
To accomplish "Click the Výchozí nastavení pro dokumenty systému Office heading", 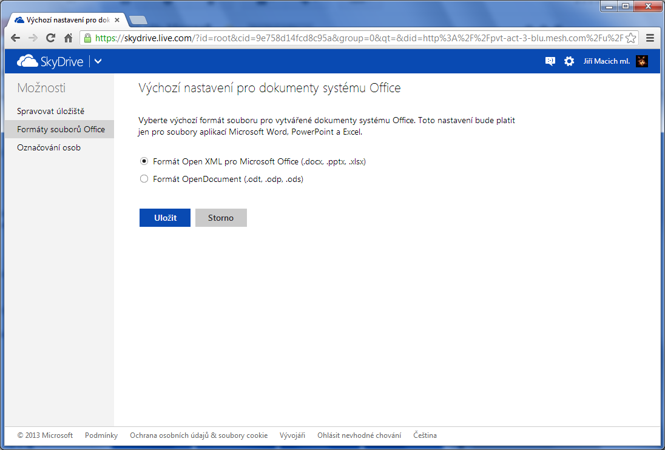I will point(270,88).
